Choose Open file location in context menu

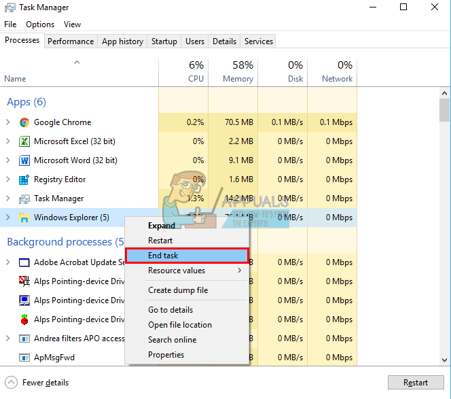pyautogui.click(x=187, y=325)
